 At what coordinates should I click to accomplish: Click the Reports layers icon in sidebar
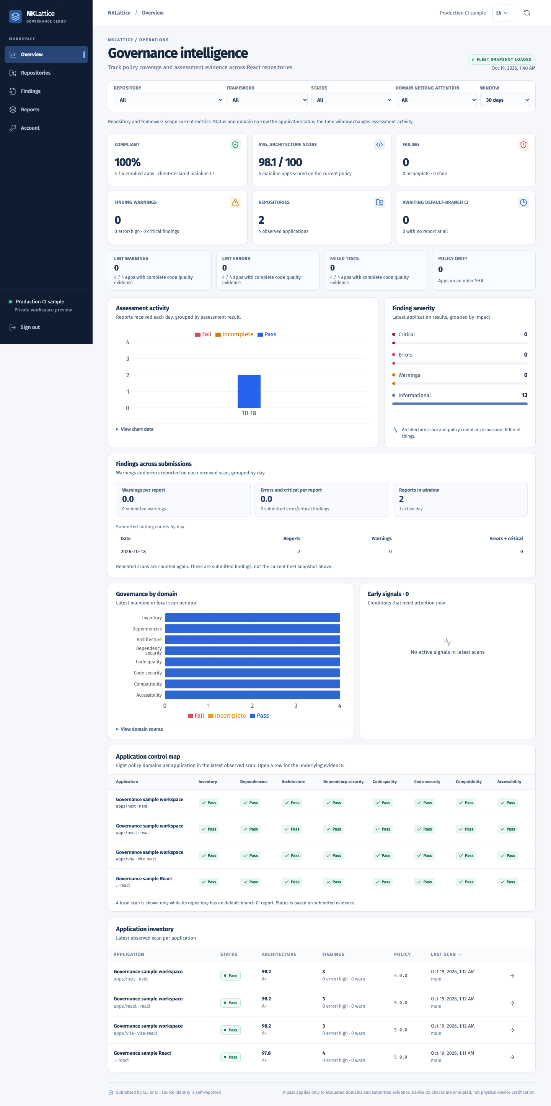[13, 109]
